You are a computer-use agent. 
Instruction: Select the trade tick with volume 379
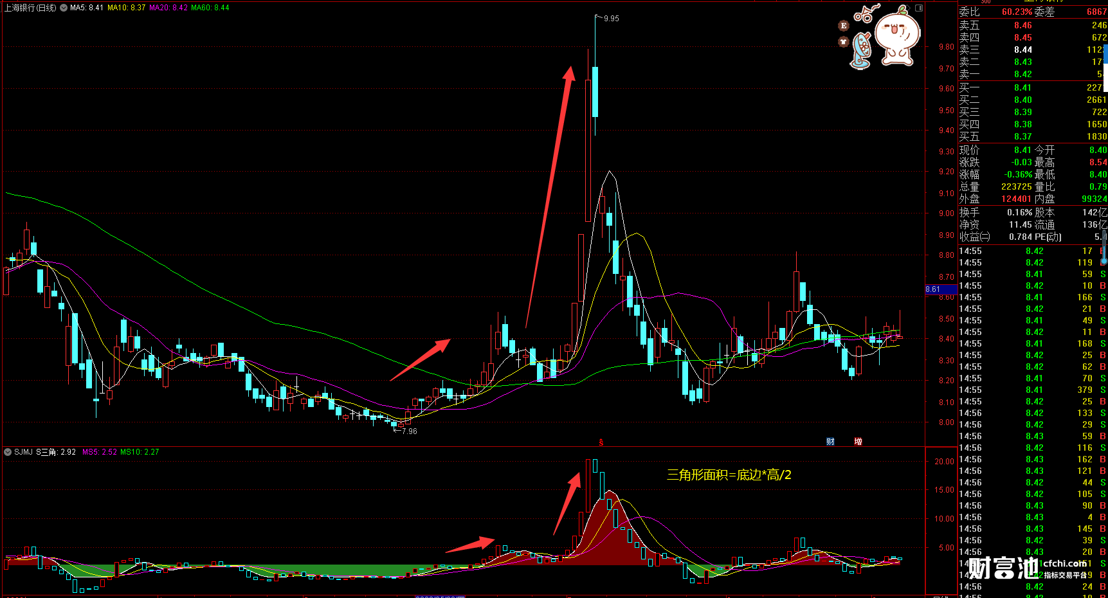1033,390
